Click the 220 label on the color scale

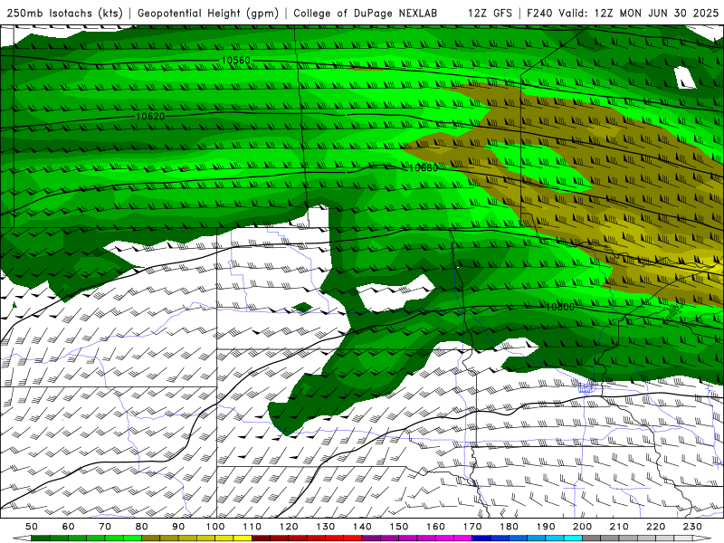pos(656,527)
